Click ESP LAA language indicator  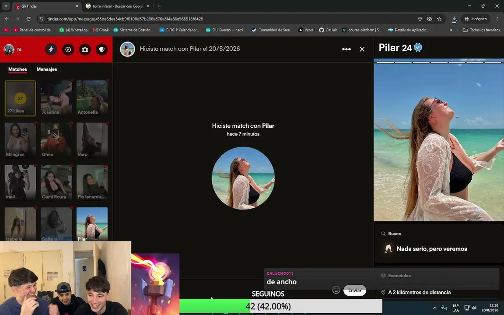pos(455,308)
